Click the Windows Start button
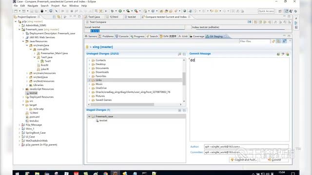The height and width of the screenshot is (175, 312). [18, 174]
